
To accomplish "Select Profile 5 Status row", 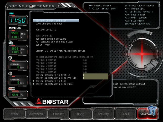I will click(x=61, y=72).
